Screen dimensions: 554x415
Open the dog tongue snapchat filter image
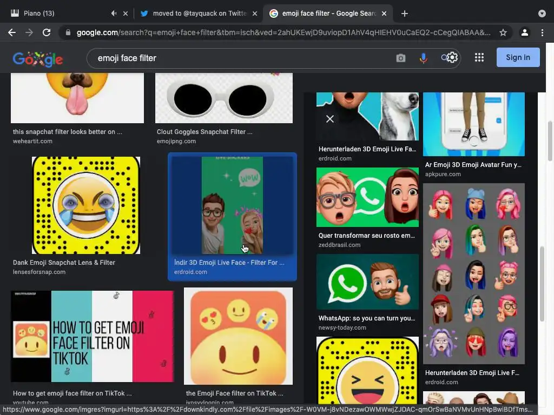77,98
